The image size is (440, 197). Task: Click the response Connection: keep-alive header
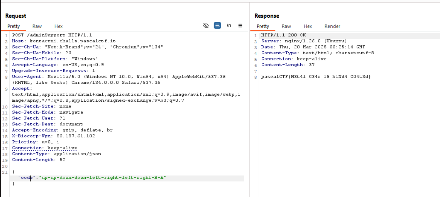[x=294, y=59]
